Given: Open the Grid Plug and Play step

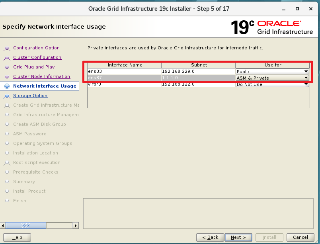Looking at the screenshot, I should tap(34, 67).
